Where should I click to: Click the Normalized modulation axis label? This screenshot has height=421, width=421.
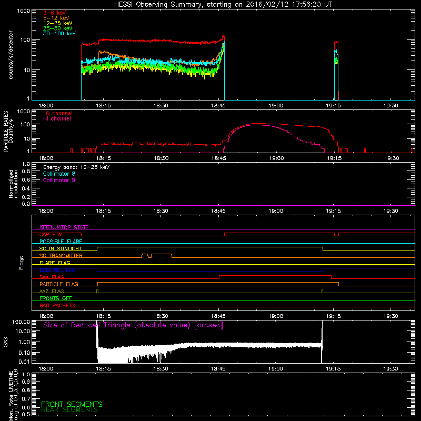pos(13,184)
